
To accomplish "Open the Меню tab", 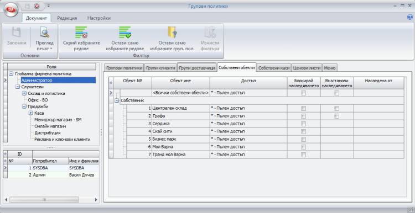I will (x=330, y=68).
